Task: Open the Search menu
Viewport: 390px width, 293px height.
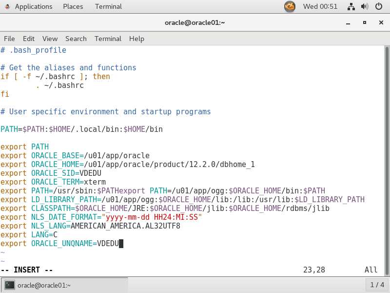Action: [76, 39]
